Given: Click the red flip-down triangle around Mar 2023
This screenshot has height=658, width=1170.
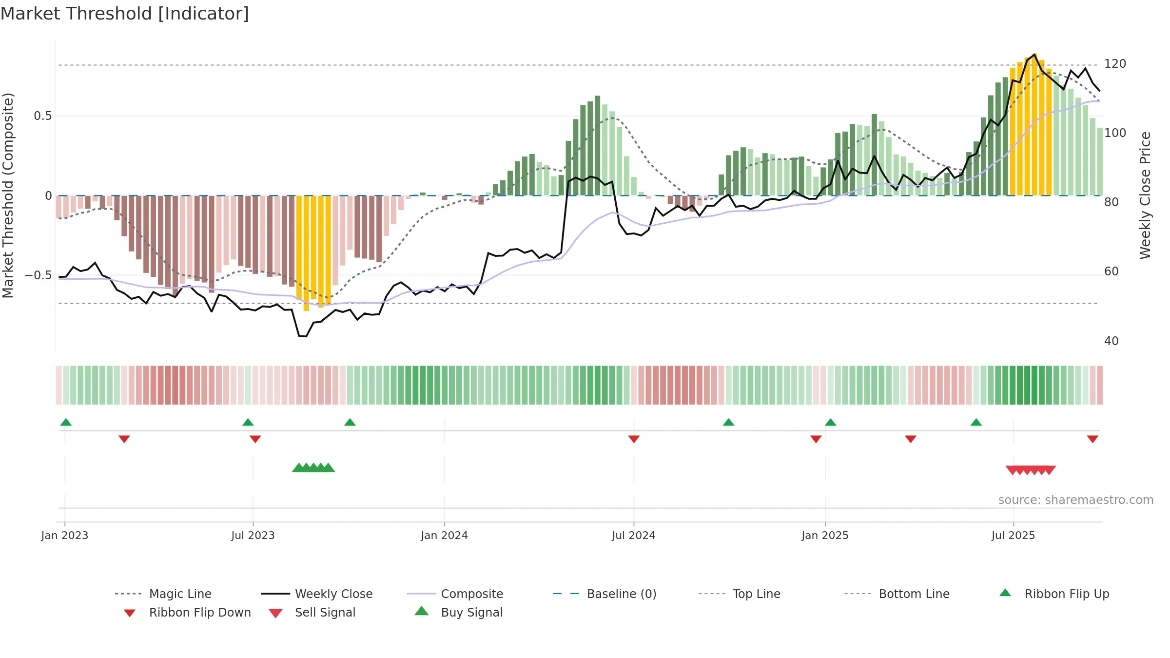Looking at the screenshot, I should 124,439.
